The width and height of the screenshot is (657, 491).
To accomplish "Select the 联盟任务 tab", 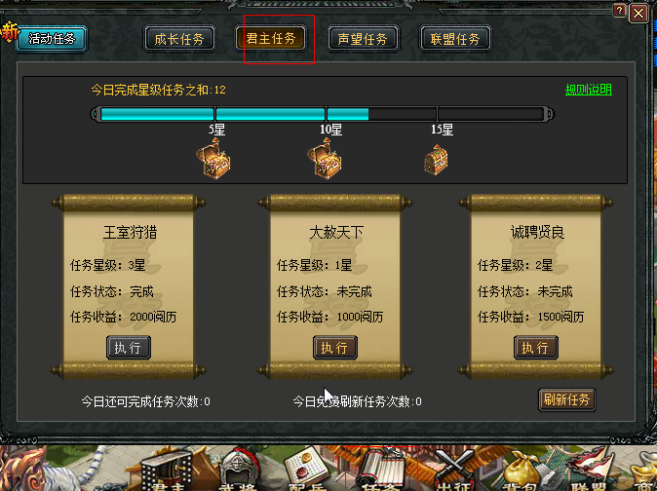I will click(455, 39).
